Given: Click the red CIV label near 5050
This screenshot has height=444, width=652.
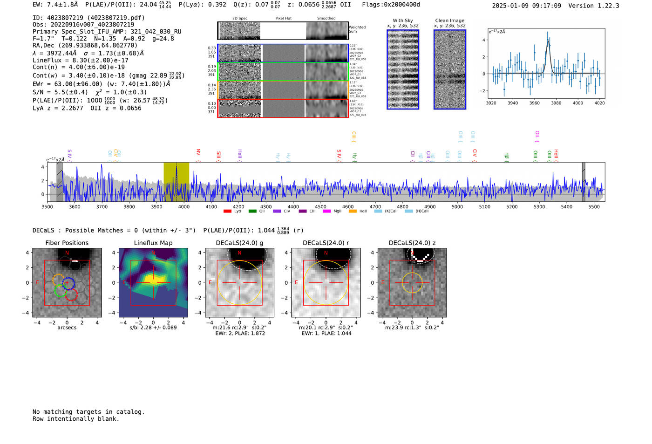Looking at the screenshot, I should click(475, 156).
